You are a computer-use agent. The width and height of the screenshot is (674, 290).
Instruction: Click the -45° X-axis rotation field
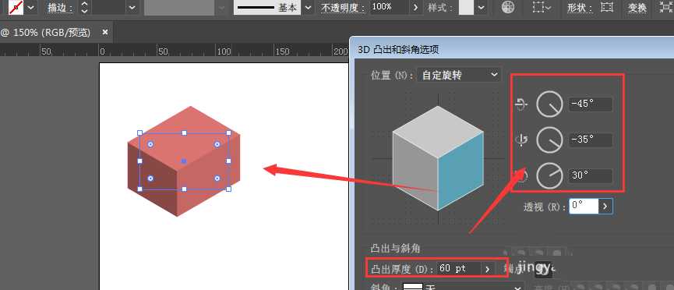pos(590,104)
